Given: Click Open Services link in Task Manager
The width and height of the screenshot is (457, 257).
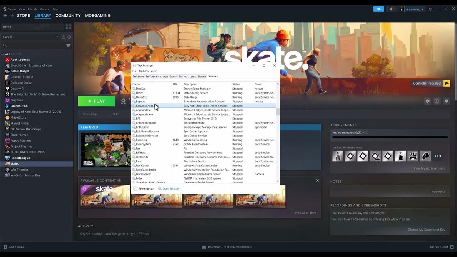Looking at the screenshot, I should point(169,188).
